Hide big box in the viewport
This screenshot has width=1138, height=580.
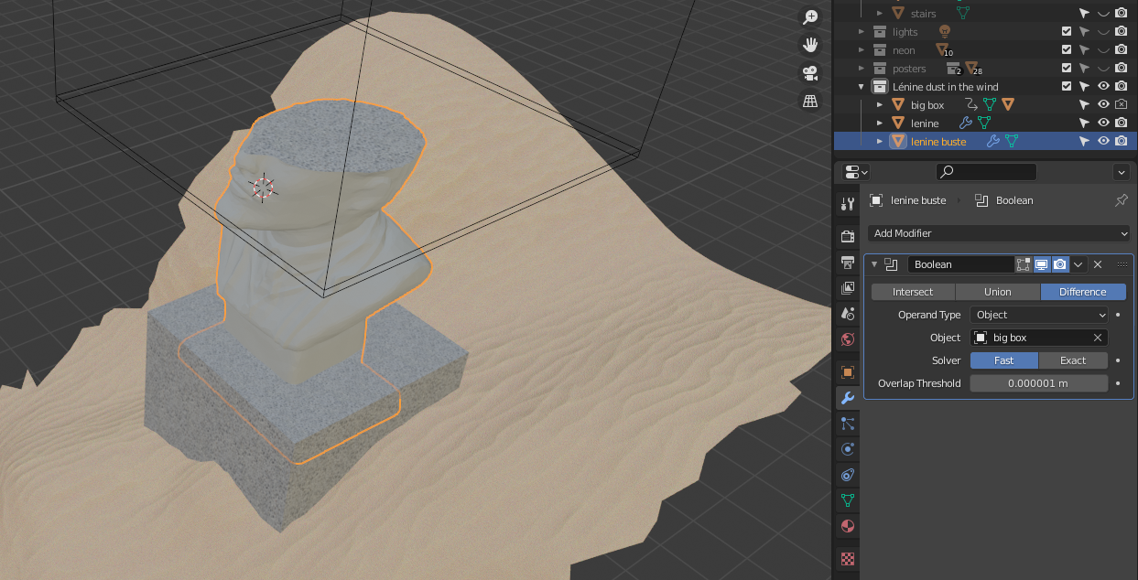click(x=1103, y=105)
